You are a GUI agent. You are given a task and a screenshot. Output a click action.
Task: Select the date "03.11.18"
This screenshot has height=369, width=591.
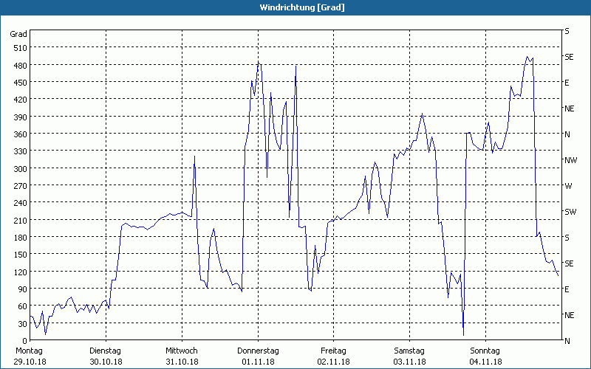pos(410,362)
